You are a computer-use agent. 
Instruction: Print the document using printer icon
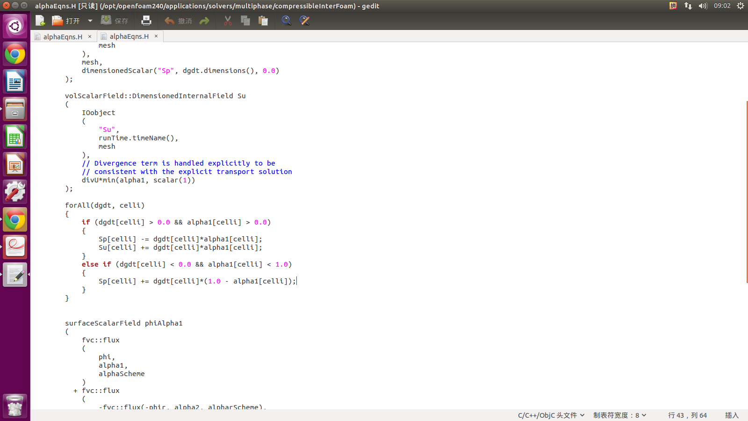[146, 21]
